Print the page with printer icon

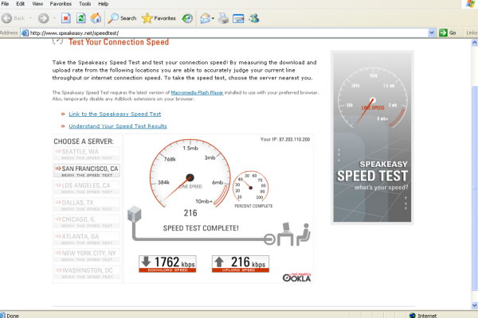(x=223, y=18)
